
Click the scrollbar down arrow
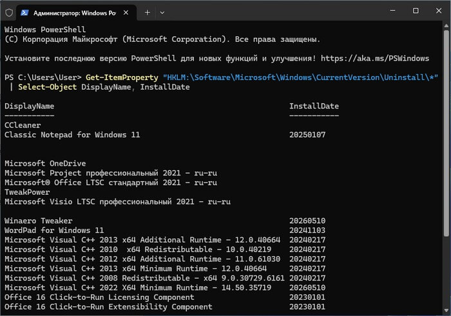[446, 310]
